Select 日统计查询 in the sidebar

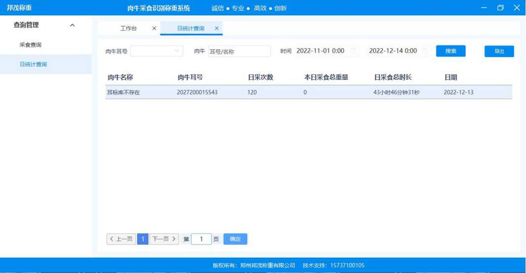point(33,64)
